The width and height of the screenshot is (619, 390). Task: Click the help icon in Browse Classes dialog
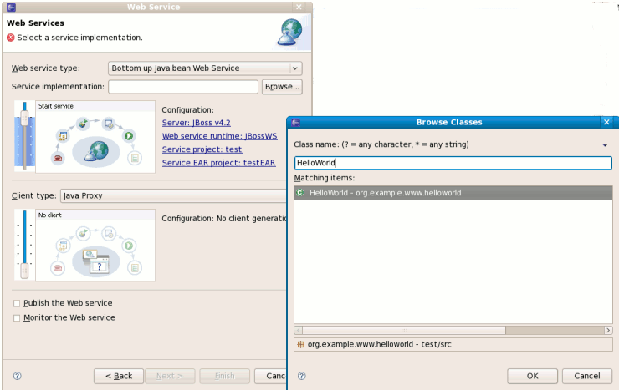(x=302, y=376)
